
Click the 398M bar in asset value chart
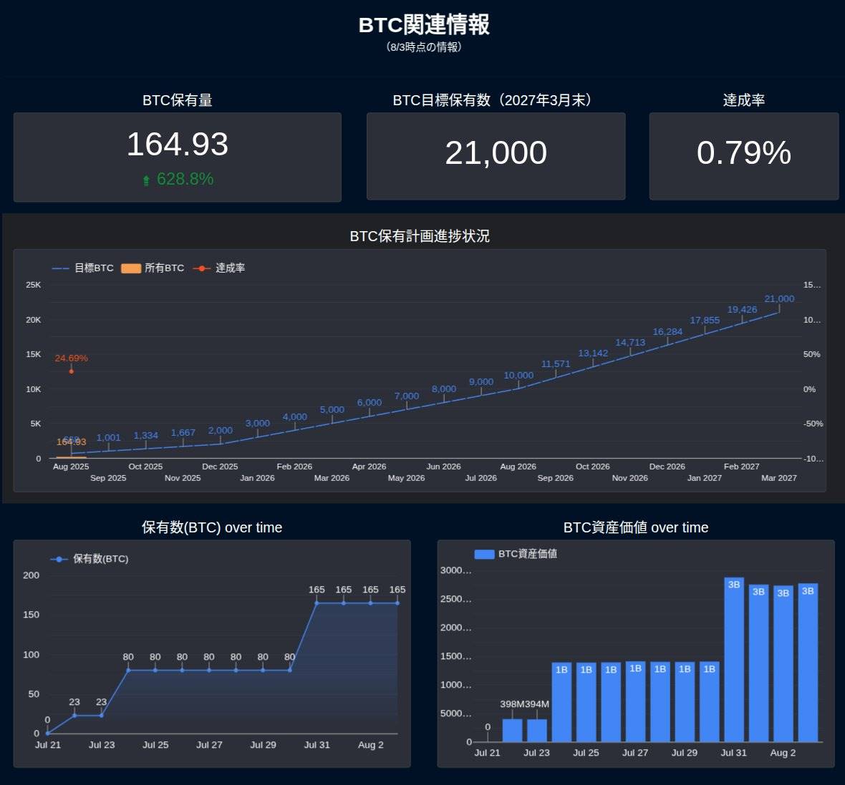(512, 730)
